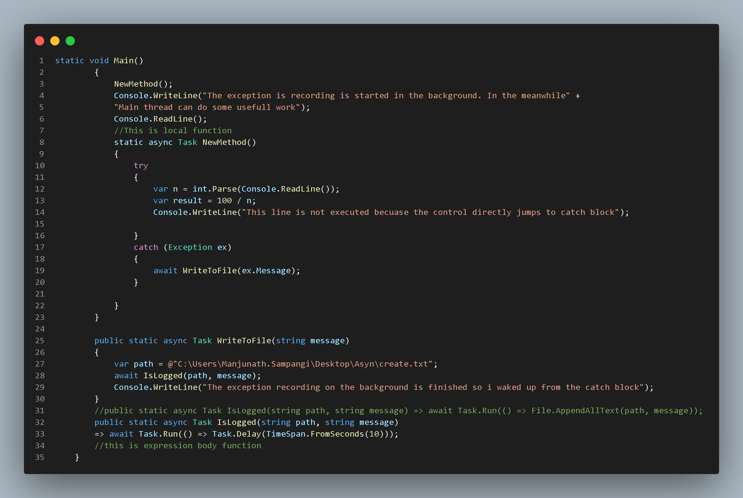Click 'catch (Exception ex)' on line 17
Viewport: 743px width, 498px height.
click(x=183, y=247)
